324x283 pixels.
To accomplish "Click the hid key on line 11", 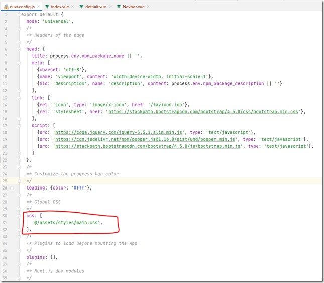I will coord(43,84).
